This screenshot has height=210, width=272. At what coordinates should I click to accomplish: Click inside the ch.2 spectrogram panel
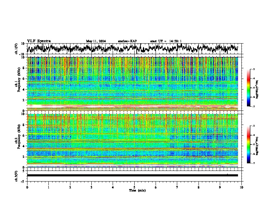[132, 141]
